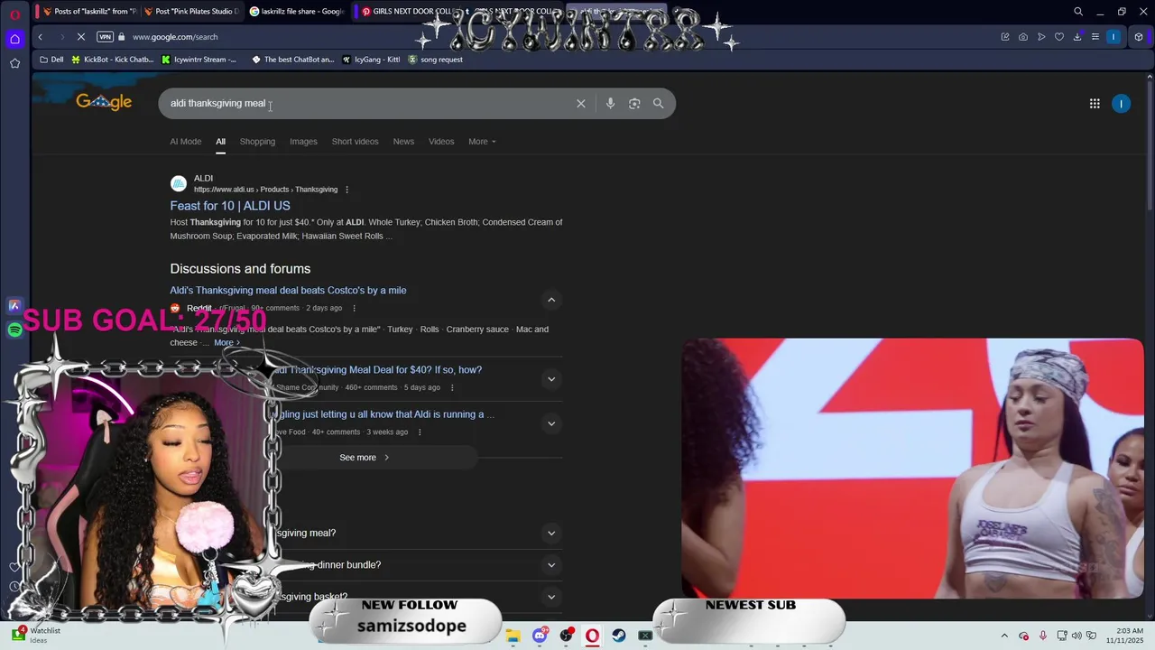This screenshot has width=1155, height=650.
Task: Open Discord on the taskbar
Action: coord(540,636)
